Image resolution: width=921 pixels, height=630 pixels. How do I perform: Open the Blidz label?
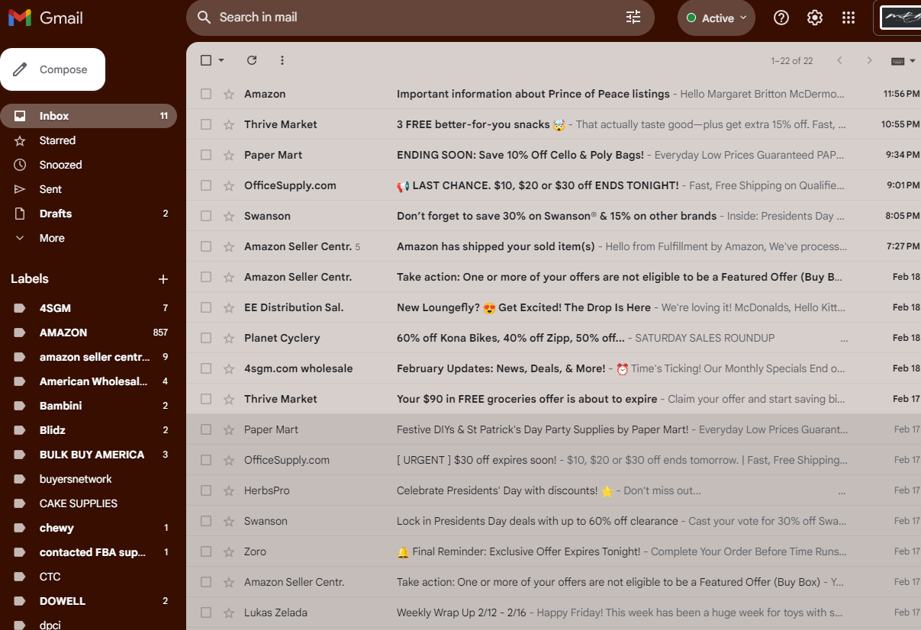pyautogui.click(x=89, y=430)
